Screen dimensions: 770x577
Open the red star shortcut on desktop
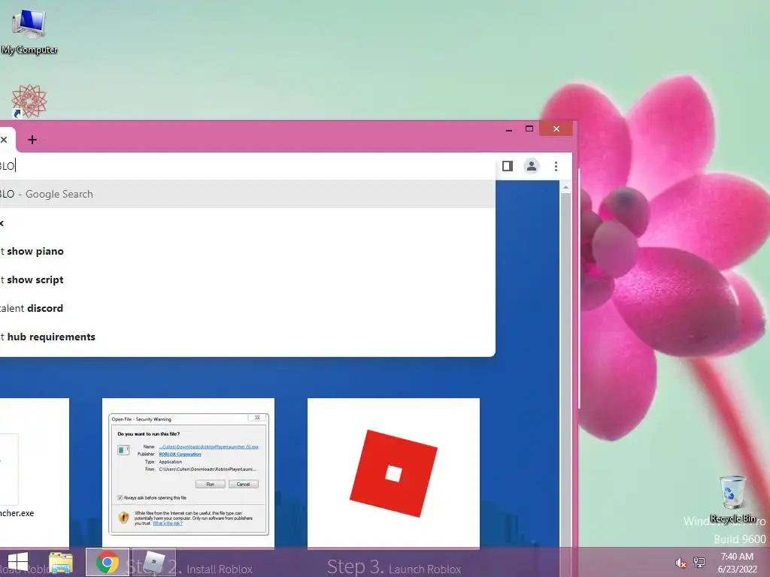pyautogui.click(x=29, y=101)
